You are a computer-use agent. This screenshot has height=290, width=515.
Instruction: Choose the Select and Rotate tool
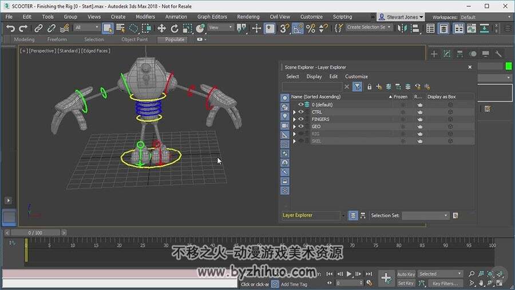pos(175,28)
